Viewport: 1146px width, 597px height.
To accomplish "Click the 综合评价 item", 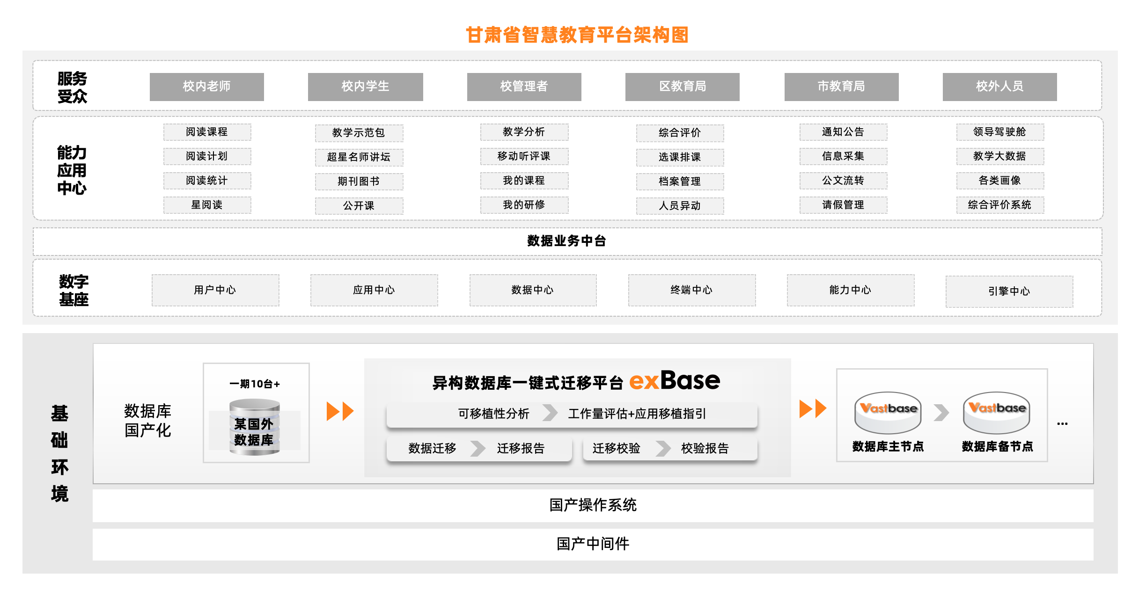I will (x=680, y=133).
